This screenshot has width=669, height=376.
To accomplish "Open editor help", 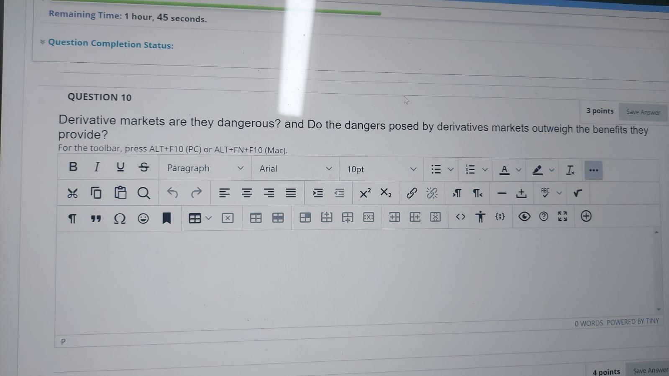I will (543, 216).
